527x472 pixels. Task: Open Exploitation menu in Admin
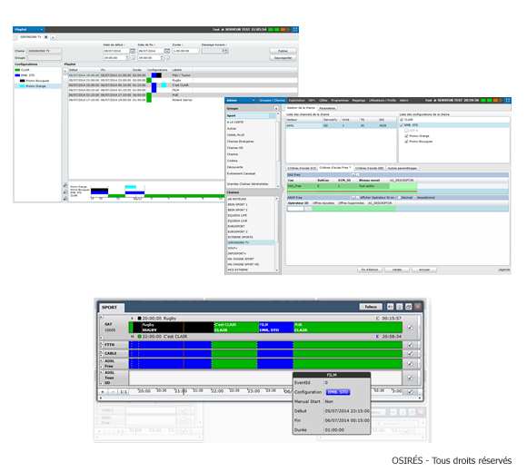[297, 100]
